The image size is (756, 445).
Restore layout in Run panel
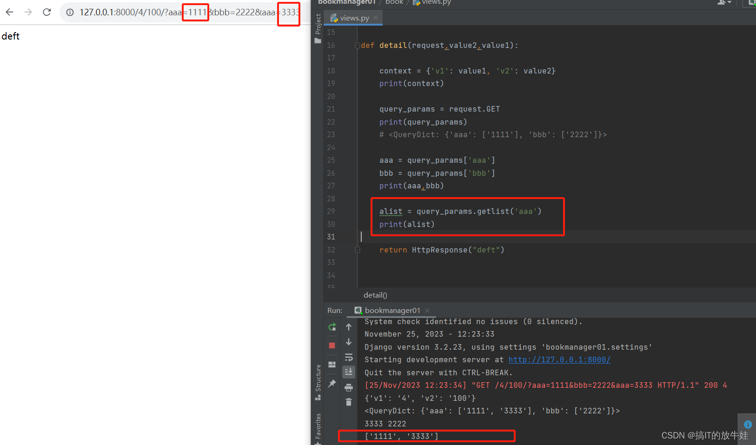pos(332,365)
